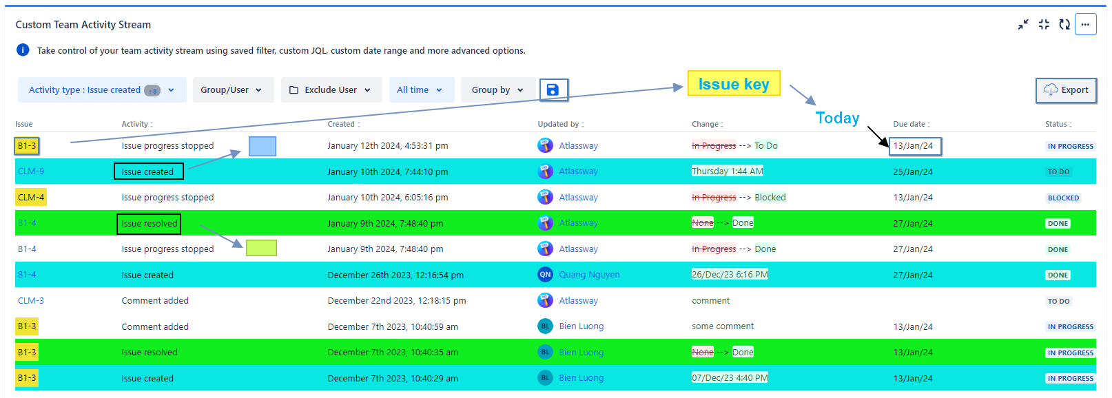Open the Group by menu
The width and height of the screenshot is (1112, 398).
497,90
